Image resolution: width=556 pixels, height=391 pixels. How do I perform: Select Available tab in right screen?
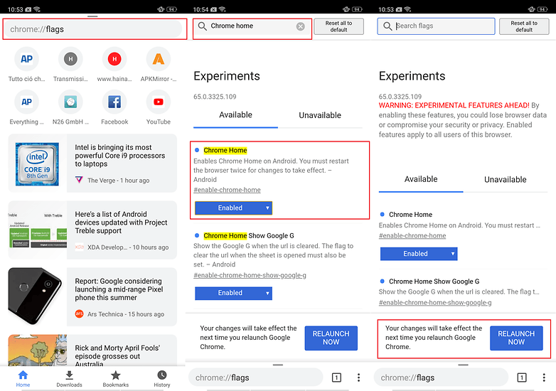tap(421, 179)
